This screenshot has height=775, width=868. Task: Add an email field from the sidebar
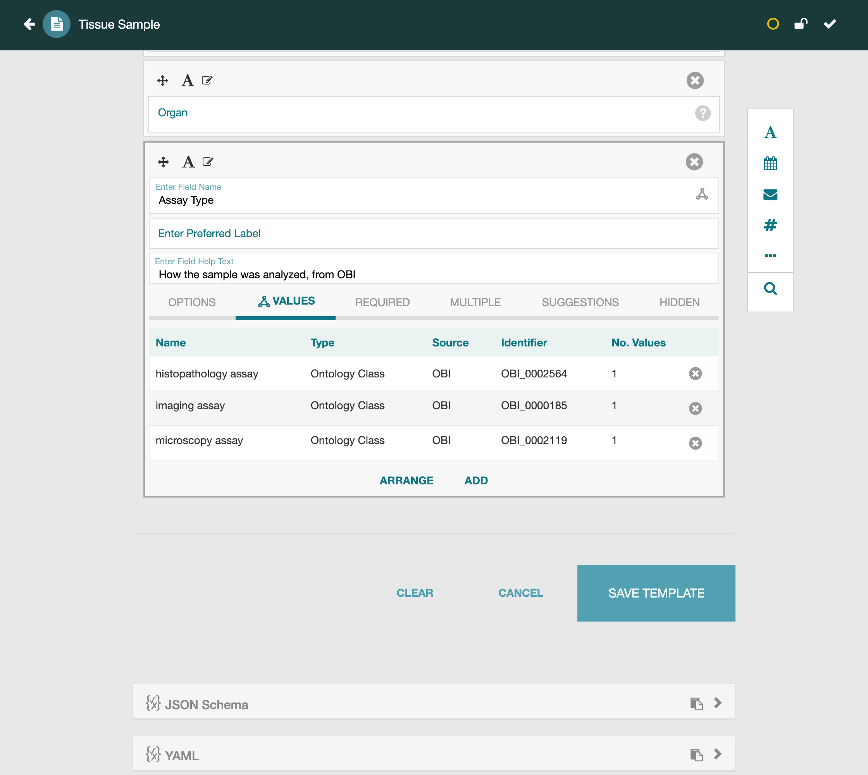[770, 195]
